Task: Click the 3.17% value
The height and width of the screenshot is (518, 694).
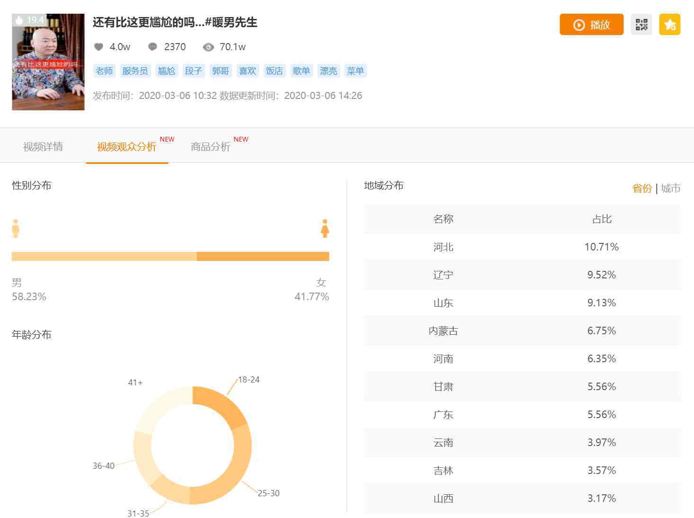Action: 602,499
